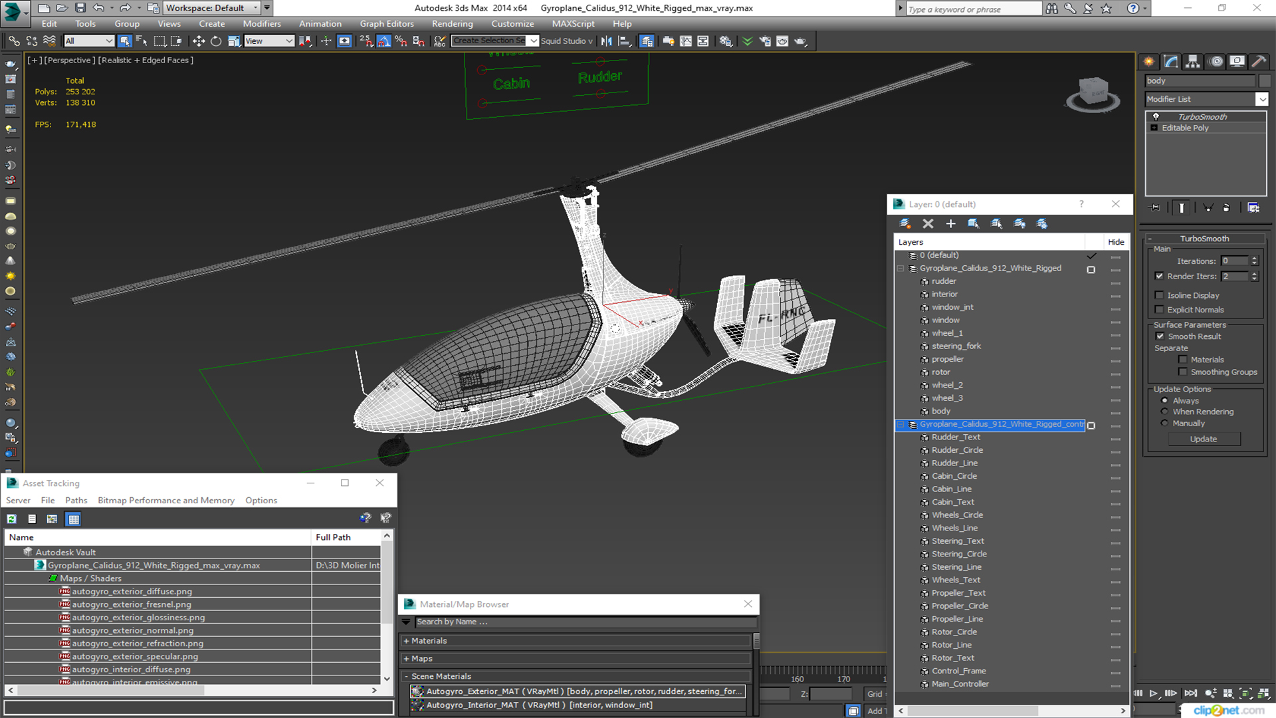The image size is (1276, 718).
Task: Click the Undo arrow in quick access toolbar
Action: [x=98, y=8]
